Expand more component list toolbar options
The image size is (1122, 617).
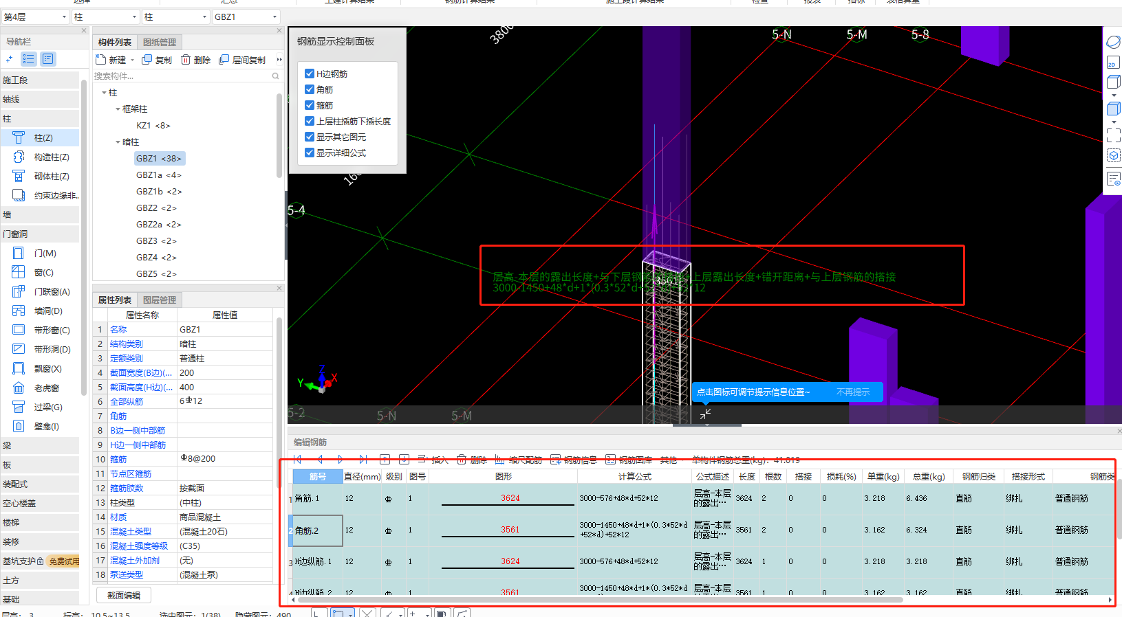click(279, 60)
